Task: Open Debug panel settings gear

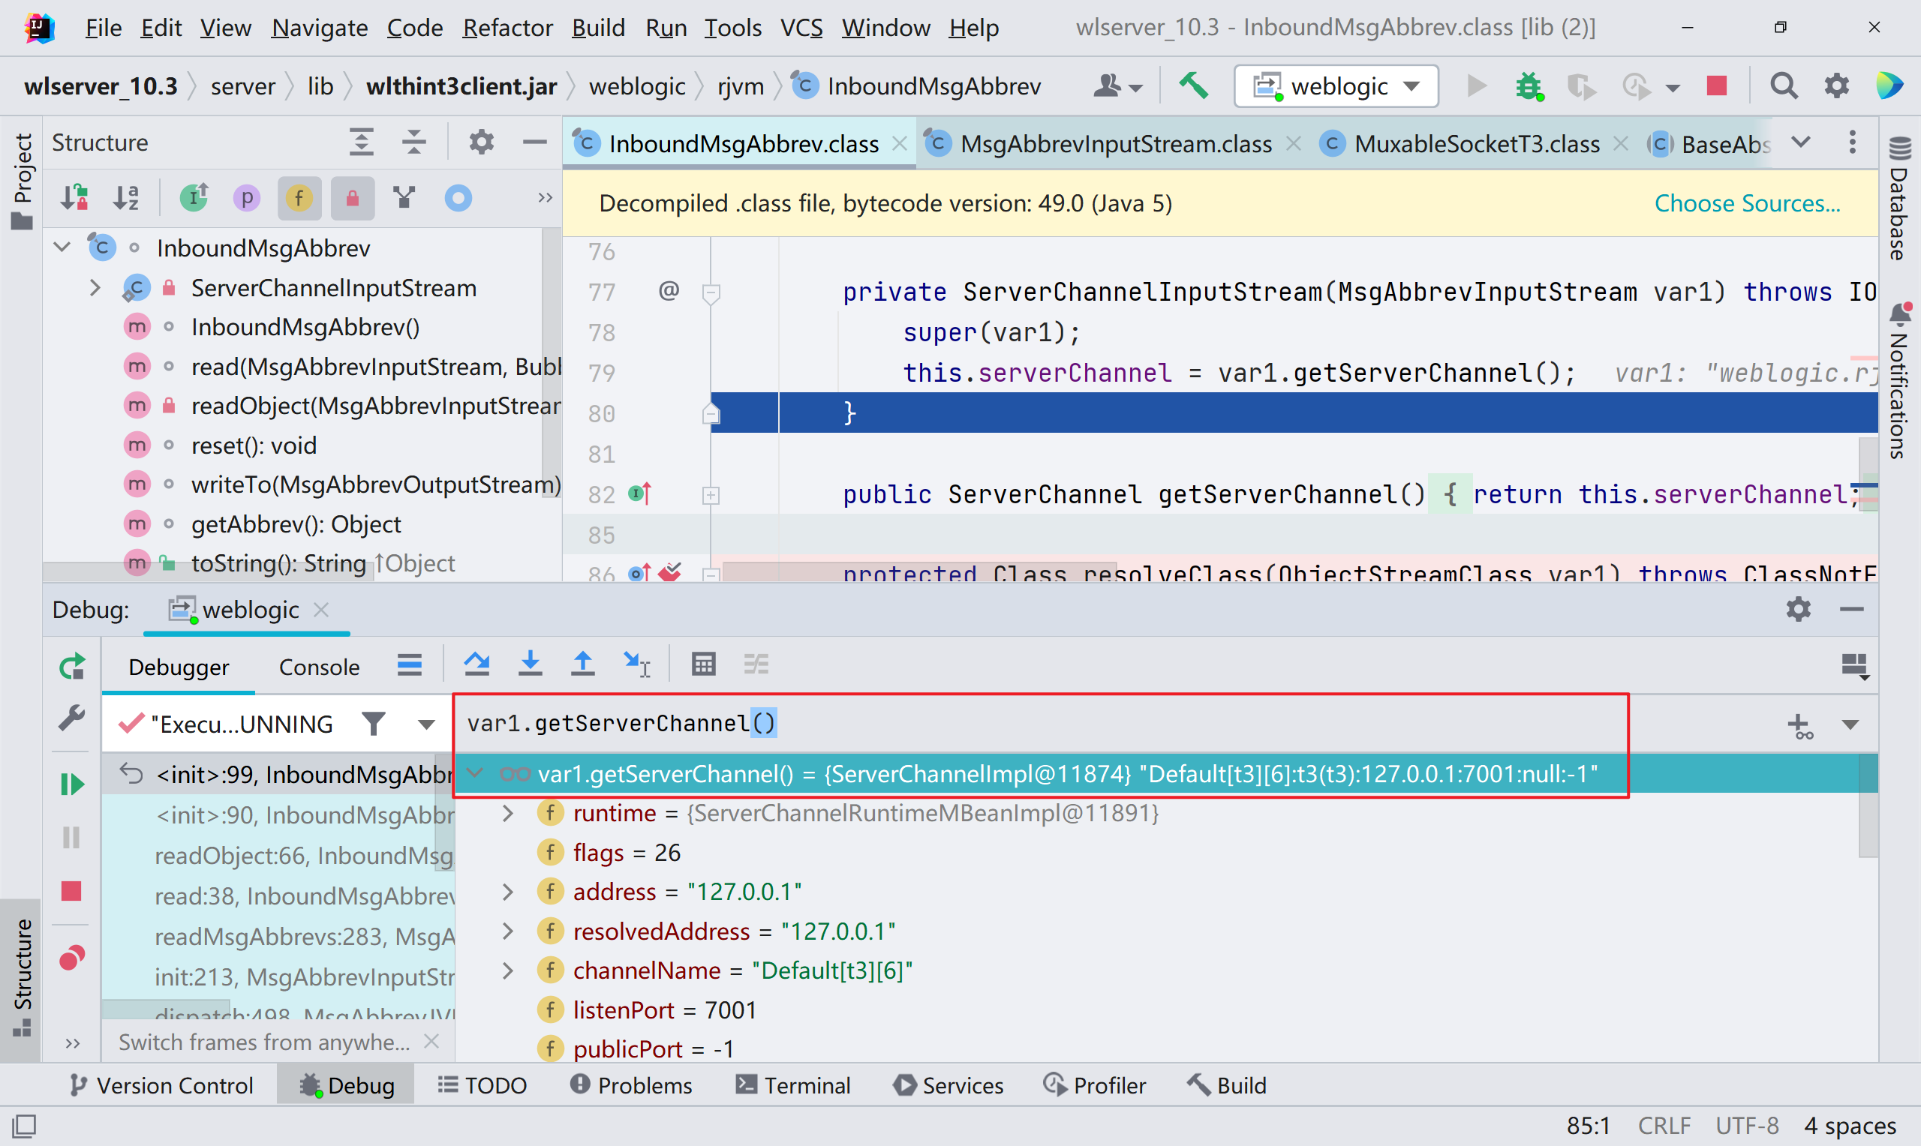Action: pos(1798,608)
